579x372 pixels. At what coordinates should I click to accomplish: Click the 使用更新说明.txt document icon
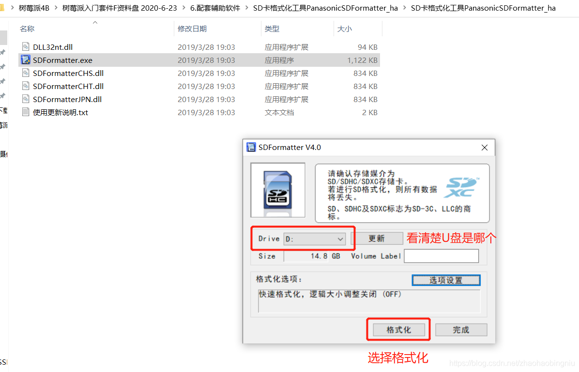coord(26,112)
